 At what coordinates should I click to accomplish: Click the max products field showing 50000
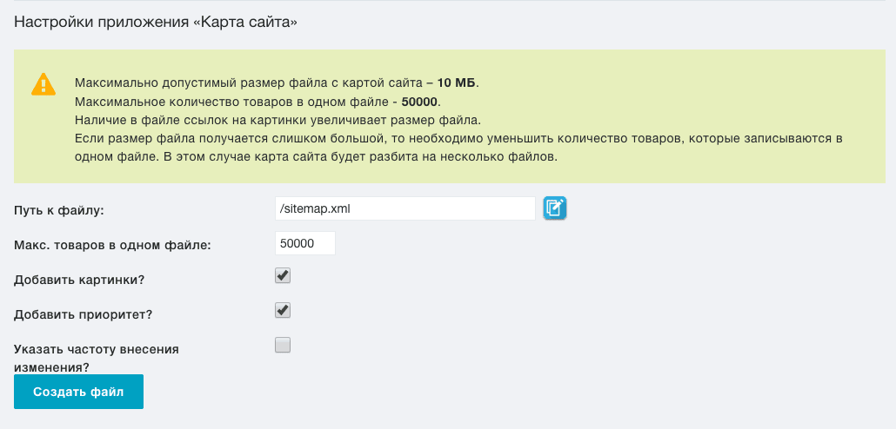coord(305,243)
